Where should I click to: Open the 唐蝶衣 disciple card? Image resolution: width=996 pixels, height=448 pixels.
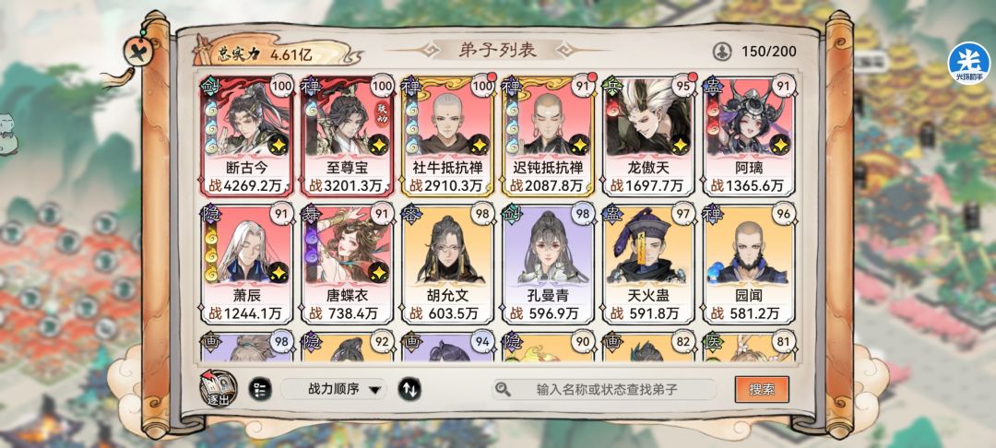(347, 264)
